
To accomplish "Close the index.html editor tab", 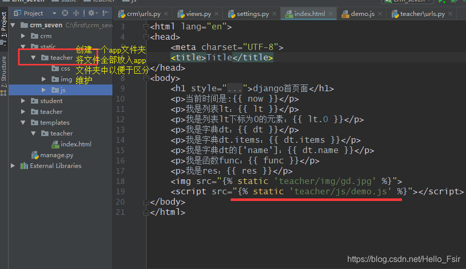I will [x=330, y=14].
